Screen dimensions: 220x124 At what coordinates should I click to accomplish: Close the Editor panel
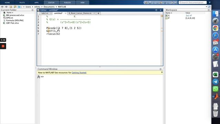[x=161, y=10]
